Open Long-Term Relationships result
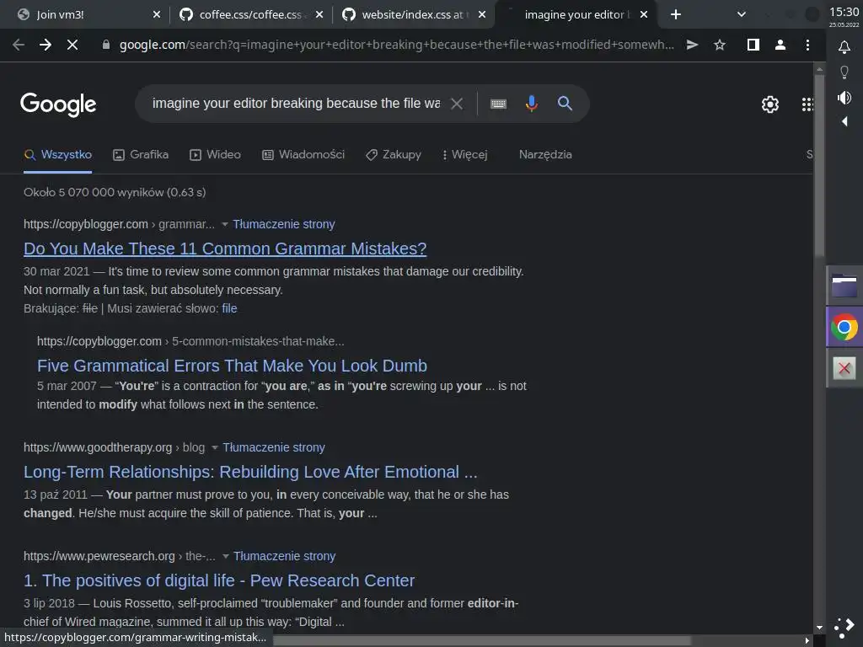This screenshot has height=647, width=863. point(250,472)
